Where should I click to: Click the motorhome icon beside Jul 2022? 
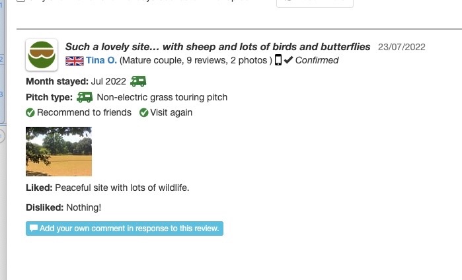[138, 81]
